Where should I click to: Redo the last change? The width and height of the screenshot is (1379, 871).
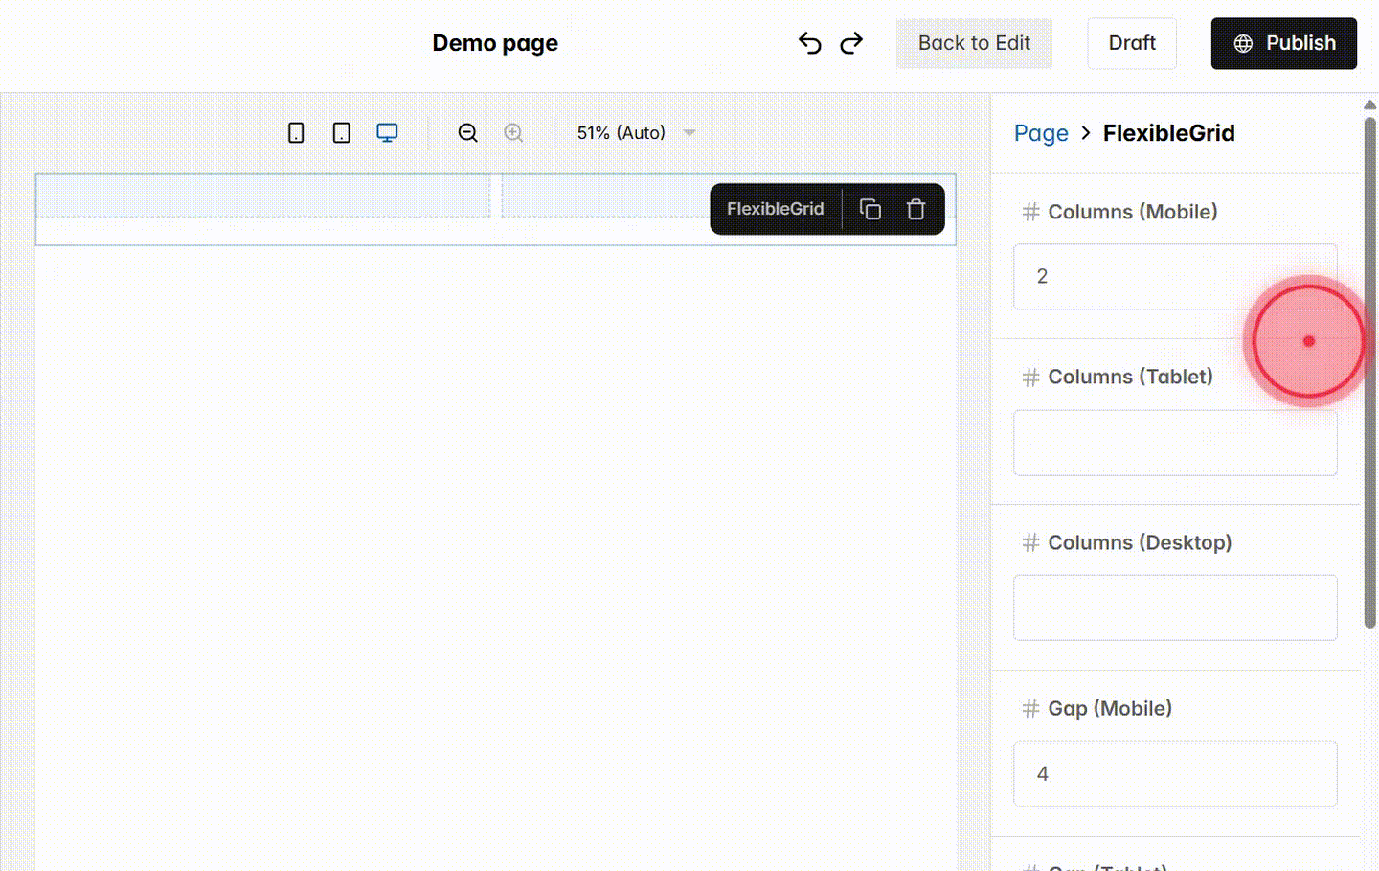tap(851, 42)
